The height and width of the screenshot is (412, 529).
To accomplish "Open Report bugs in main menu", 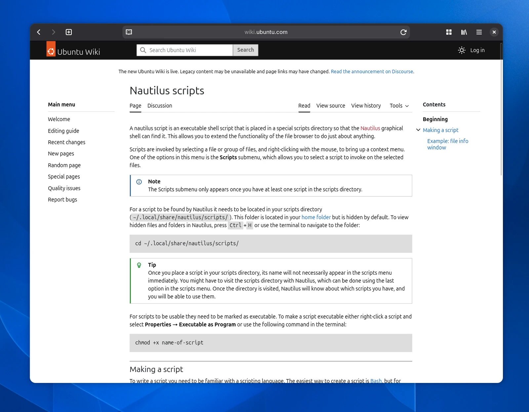I will click(x=62, y=199).
